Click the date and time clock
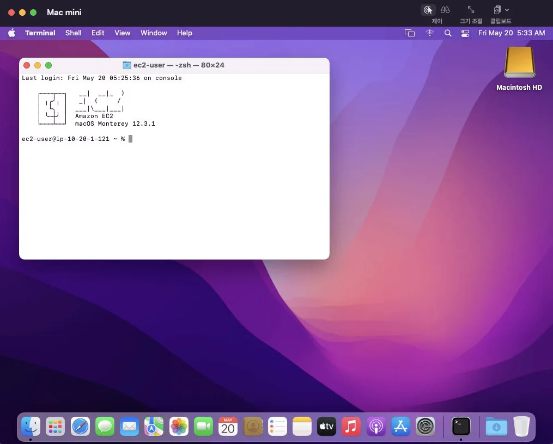 (511, 33)
